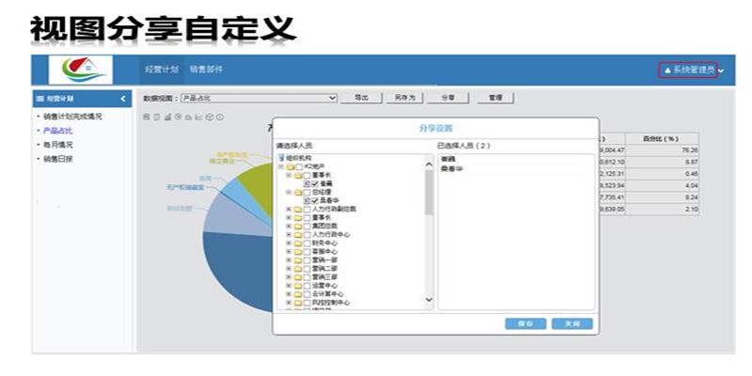Switch to the 销售部件 tab
Viewport: 752px width, 376px height.
point(206,70)
